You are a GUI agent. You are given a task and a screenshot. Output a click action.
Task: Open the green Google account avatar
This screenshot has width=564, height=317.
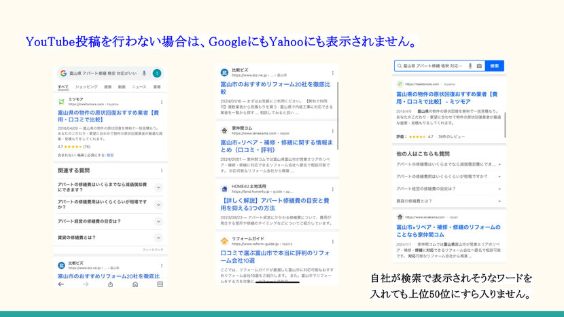coord(157,73)
